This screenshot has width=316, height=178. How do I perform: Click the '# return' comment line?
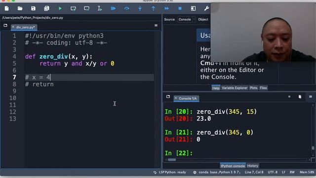coord(39,84)
